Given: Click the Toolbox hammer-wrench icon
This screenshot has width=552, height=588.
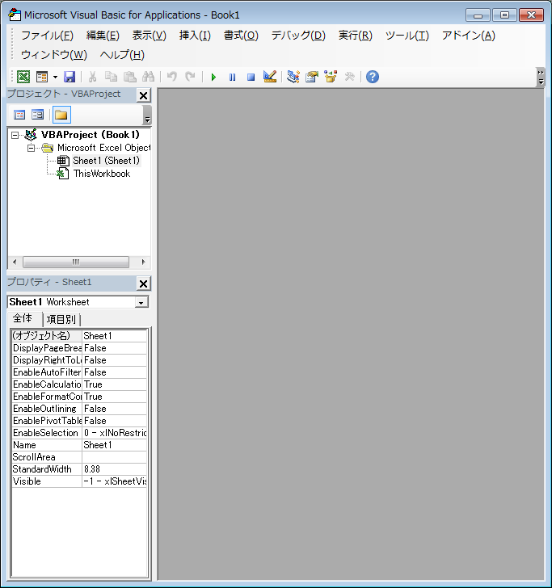Looking at the screenshot, I should coord(349,77).
